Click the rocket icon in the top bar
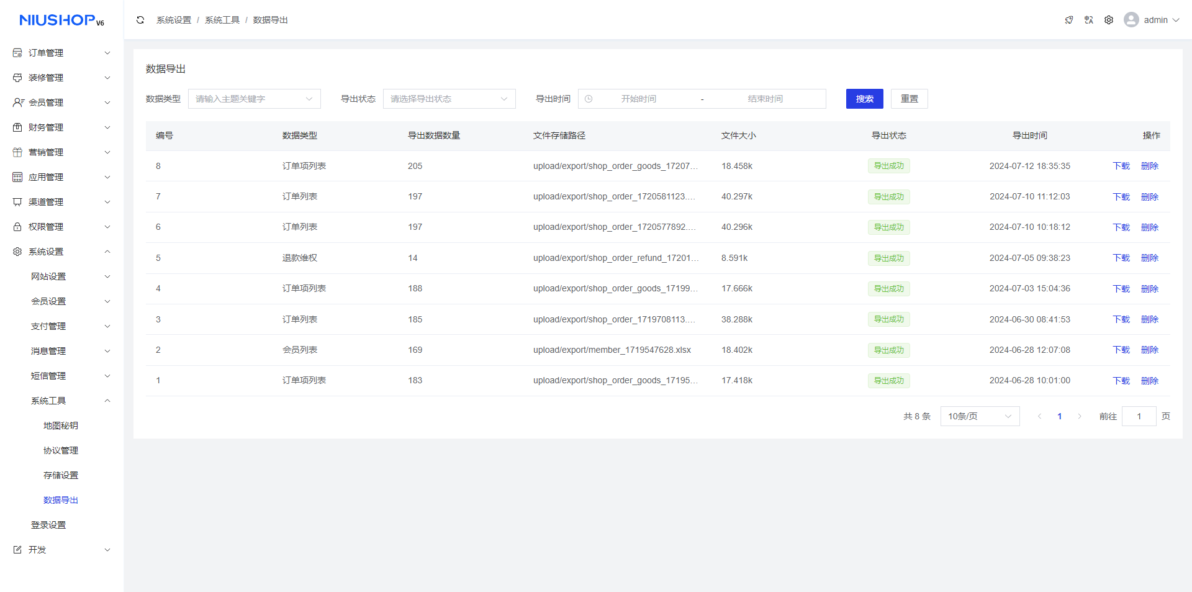The width and height of the screenshot is (1192, 592). (x=1068, y=20)
